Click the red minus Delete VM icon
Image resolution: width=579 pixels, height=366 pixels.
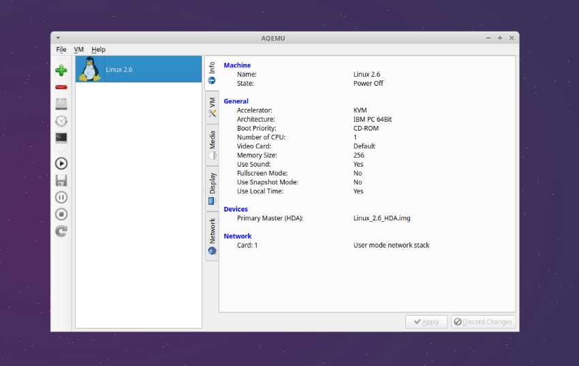coord(61,87)
